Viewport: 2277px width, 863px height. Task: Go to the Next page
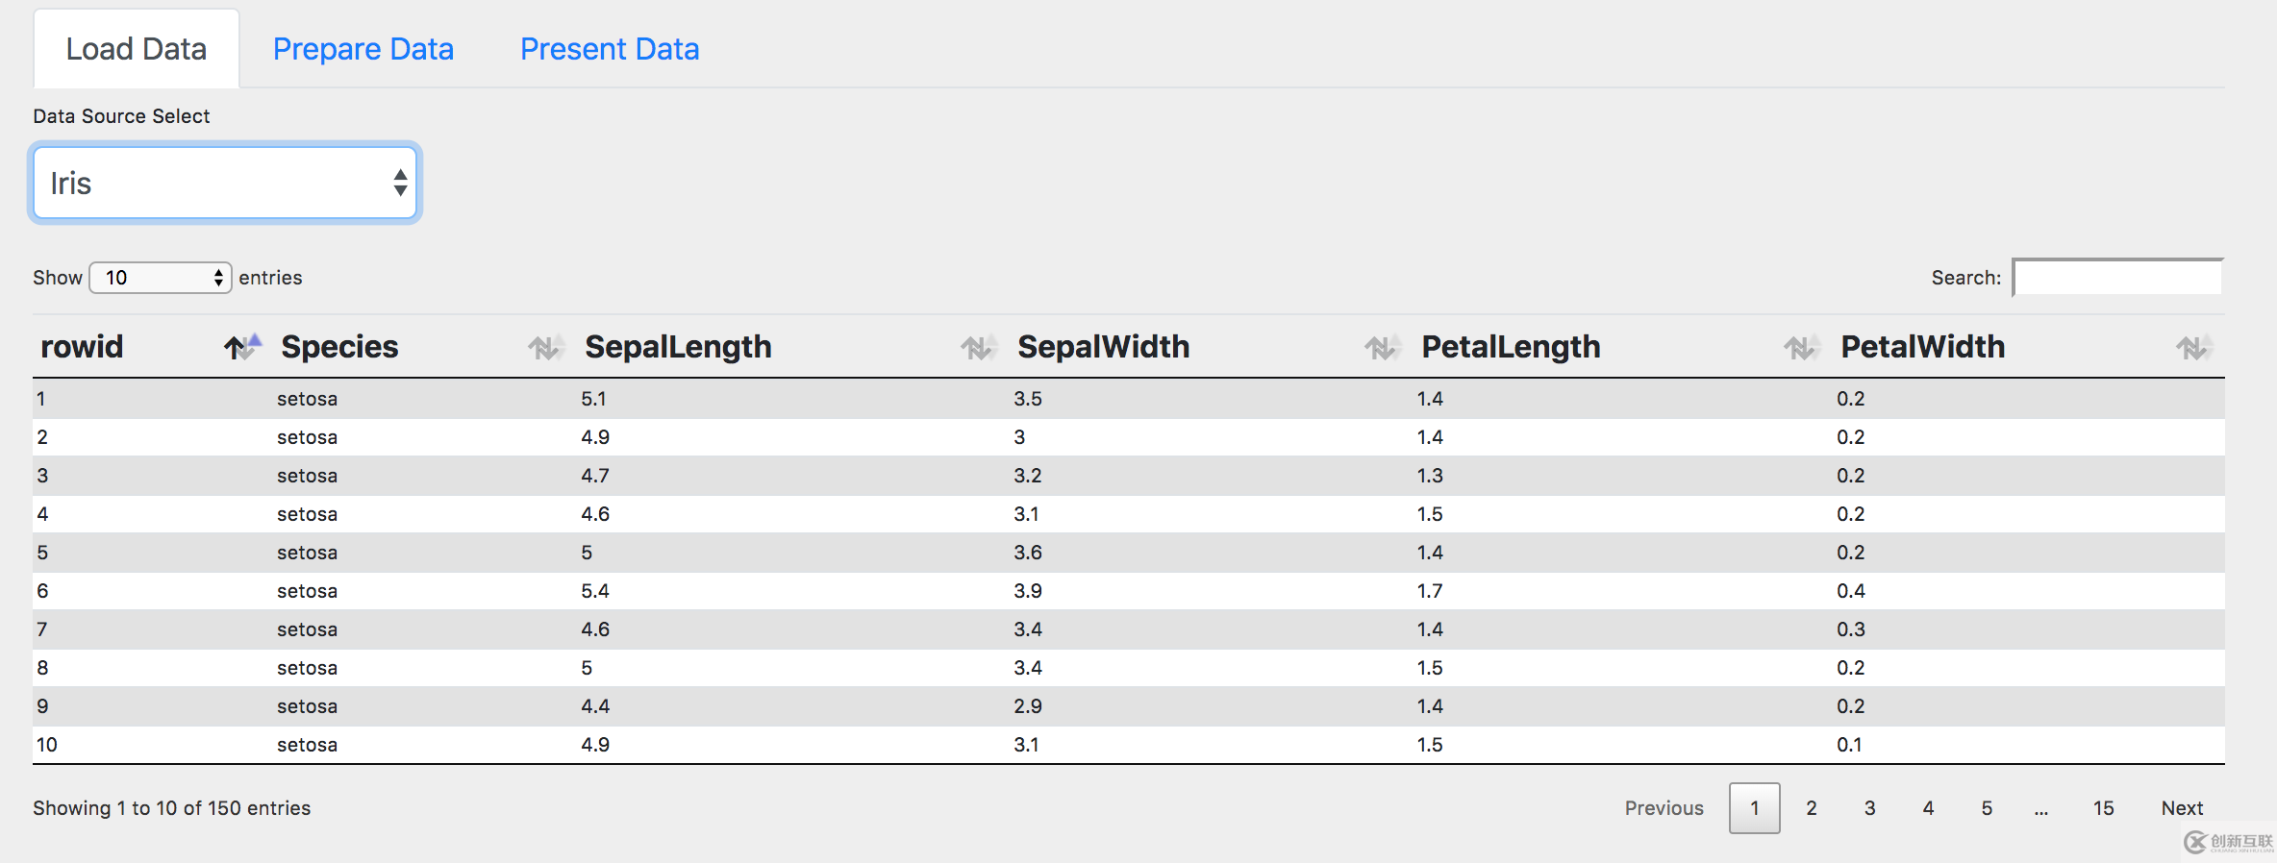pos(2182,808)
